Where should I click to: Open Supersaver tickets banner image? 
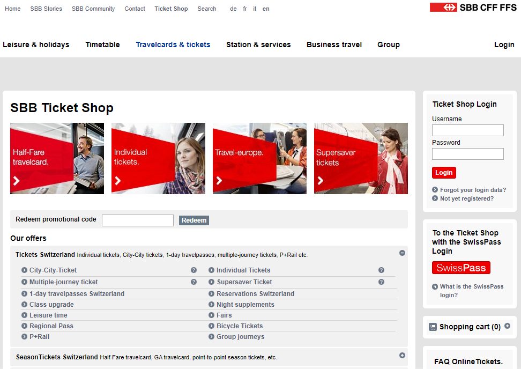pos(361,159)
